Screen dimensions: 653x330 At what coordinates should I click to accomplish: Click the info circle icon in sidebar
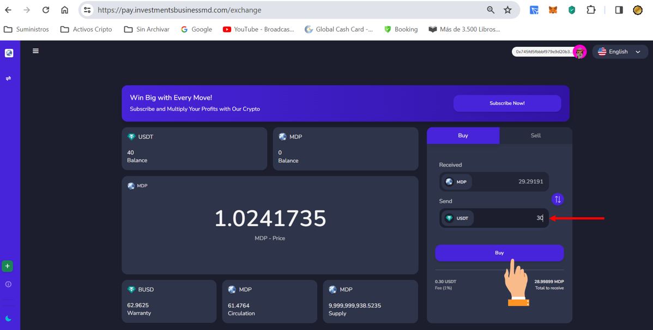click(x=8, y=284)
